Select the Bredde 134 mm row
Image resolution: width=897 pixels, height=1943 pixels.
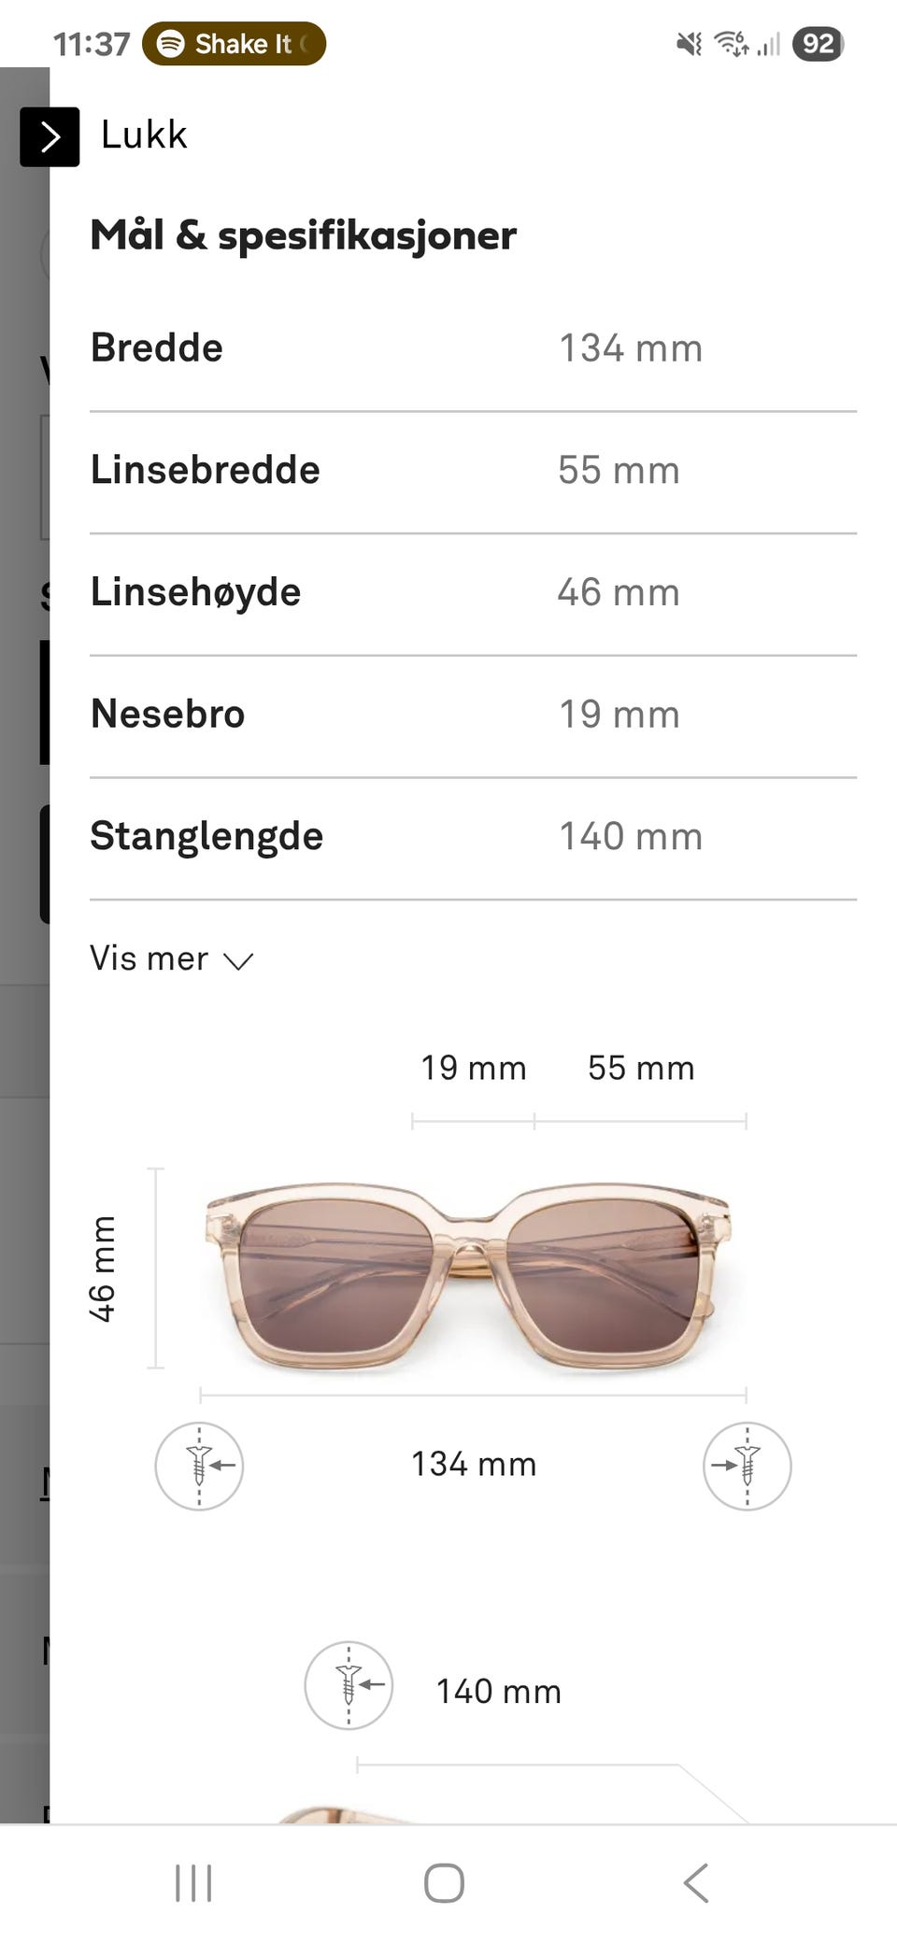pyautogui.click(x=473, y=348)
